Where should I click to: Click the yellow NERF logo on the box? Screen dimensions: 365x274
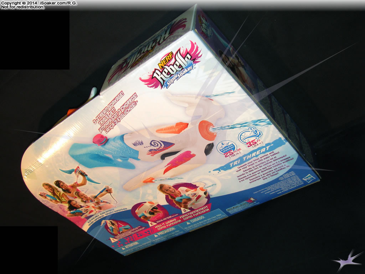coord(165,61)
